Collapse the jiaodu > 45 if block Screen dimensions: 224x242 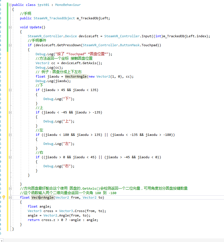pos(10,90)
